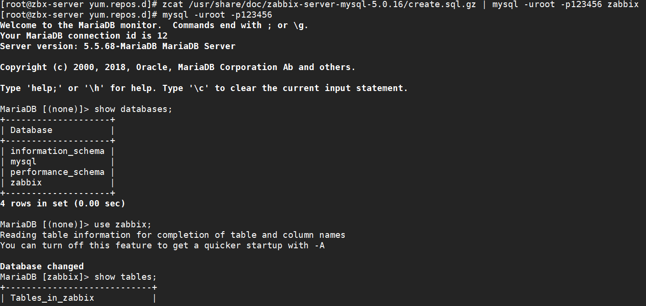
Task: Click the '4 rows in set' result line
Action: click(62, 204)
